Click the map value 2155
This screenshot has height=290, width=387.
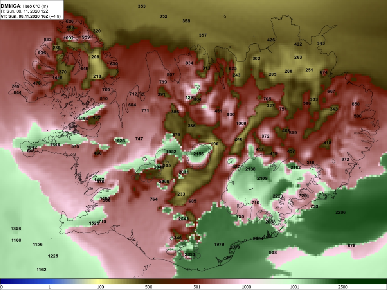(x=199, y=154)
